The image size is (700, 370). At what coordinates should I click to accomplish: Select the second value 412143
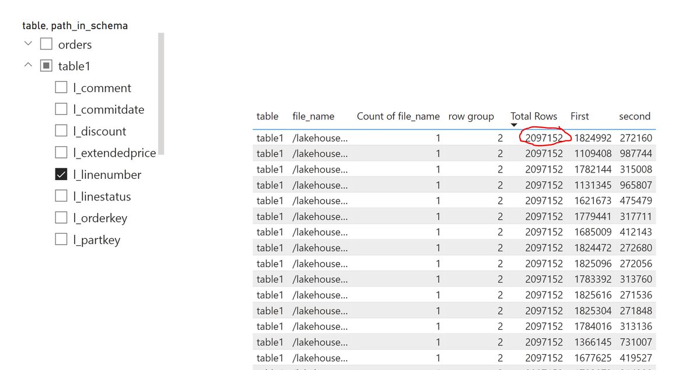click(636, 232)
